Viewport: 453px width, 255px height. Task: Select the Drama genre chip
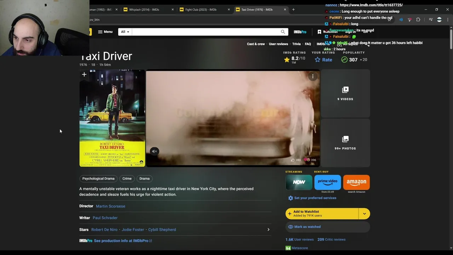pyautogui.click(x=144, y=178)
